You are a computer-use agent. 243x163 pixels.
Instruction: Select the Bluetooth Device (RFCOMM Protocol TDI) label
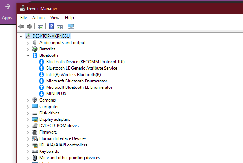point(85,62)
